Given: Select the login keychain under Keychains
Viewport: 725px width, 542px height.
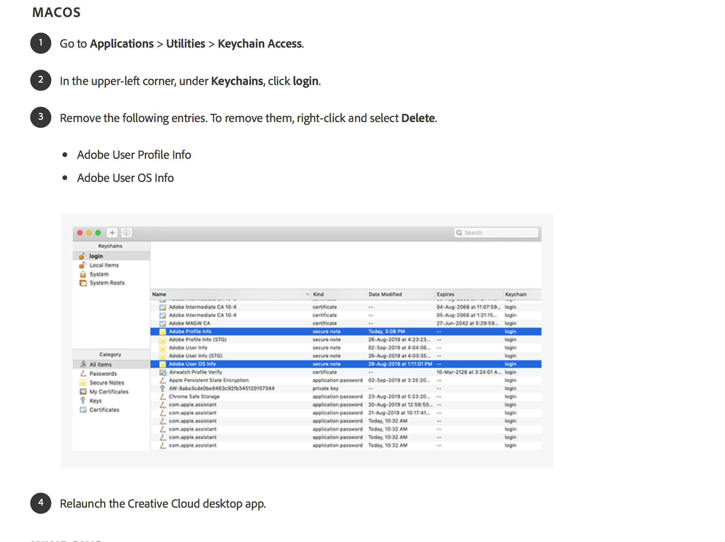Looking at the screenshot, I should 97,256.
